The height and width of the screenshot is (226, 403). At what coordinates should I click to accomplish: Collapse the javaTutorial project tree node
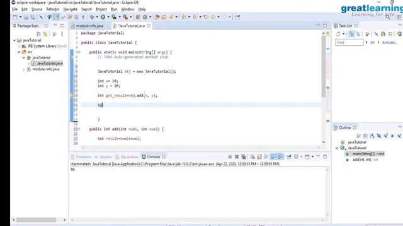pyautogui.click(x=14, y=40)
